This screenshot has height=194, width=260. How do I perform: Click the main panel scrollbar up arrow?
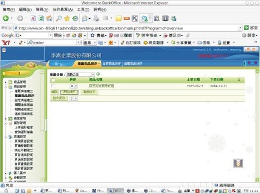[x=257, y=71]
